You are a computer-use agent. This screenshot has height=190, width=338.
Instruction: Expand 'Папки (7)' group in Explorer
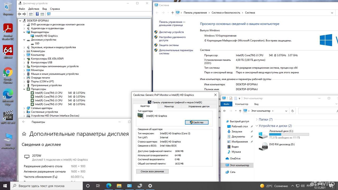(257, 120)
